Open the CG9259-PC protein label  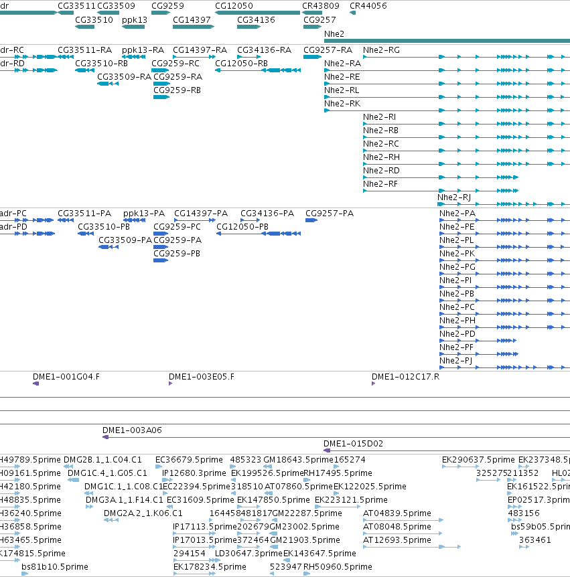177,227
